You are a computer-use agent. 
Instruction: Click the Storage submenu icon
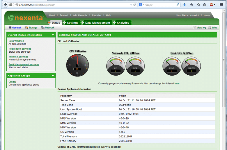(x=26, y=28)
